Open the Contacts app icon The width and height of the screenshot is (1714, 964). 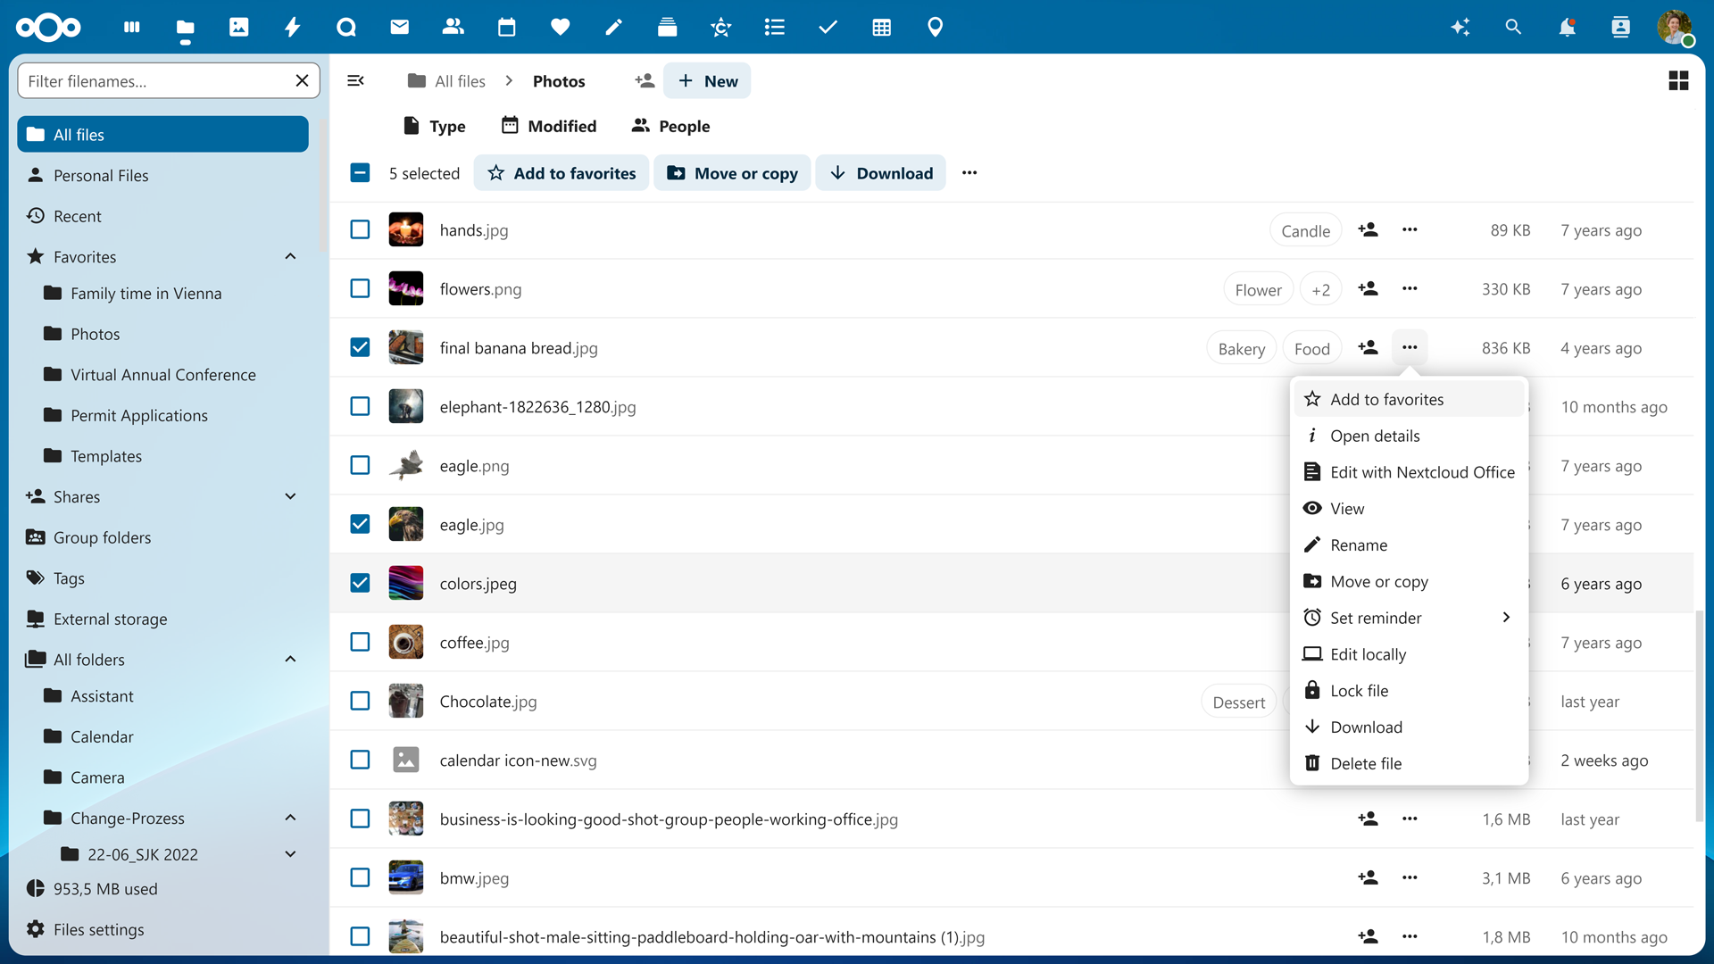[453, 27]
